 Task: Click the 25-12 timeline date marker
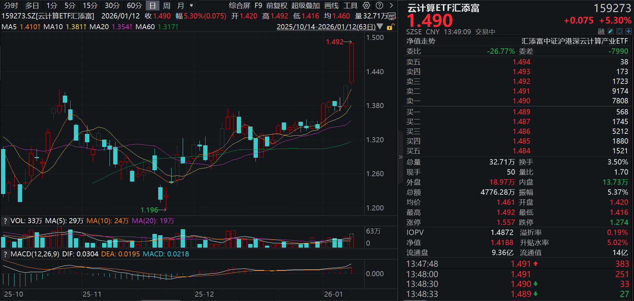coord(204,294)
